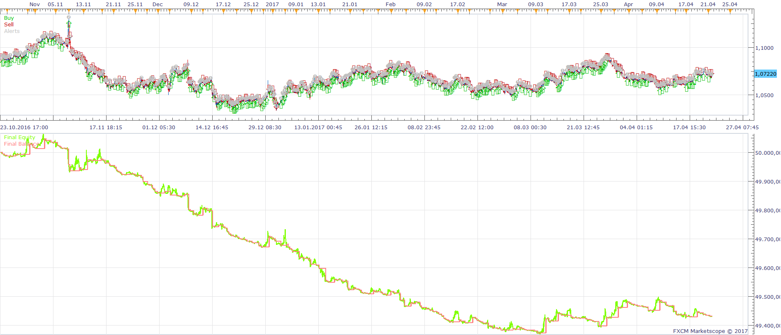Screen dimensions: 781x335
Task: Click the 21.03 12:45 time label
Action: [x=584, y=128]
